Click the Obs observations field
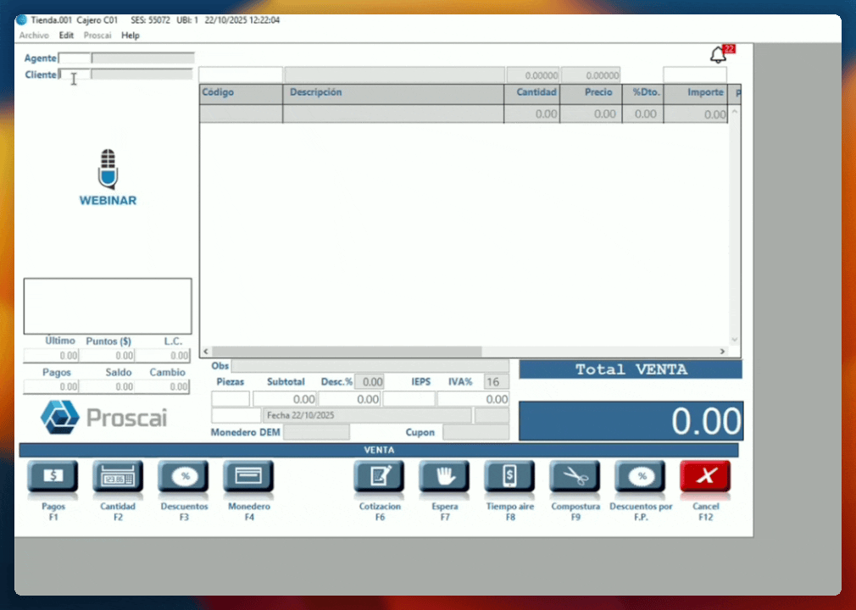Screen dimensions: 856x610 (x=370, y=365)
